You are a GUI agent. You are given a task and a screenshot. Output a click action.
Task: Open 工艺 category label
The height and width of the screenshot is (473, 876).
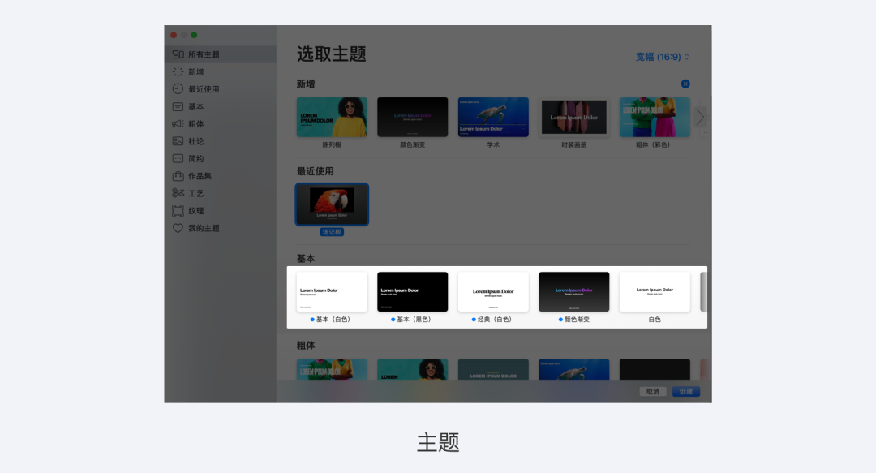(x=195, y=193)
